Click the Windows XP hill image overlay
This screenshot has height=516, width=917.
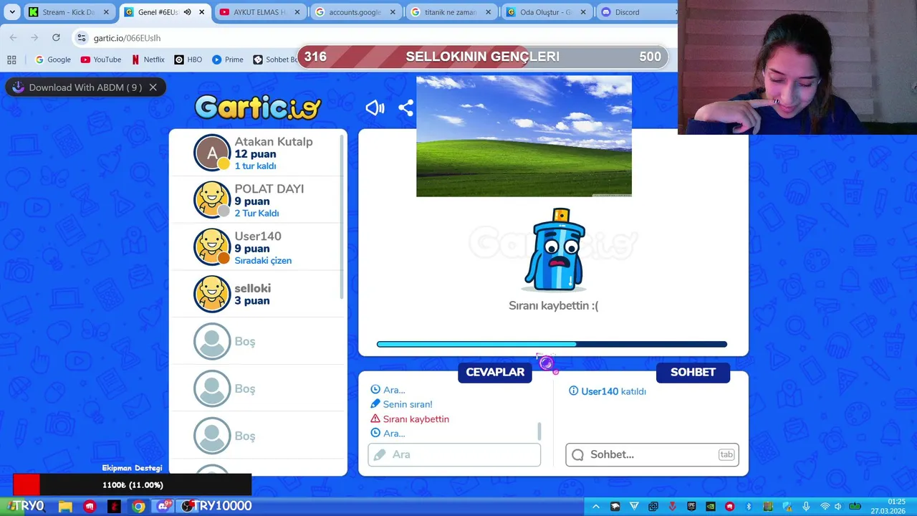coord(524,136)
